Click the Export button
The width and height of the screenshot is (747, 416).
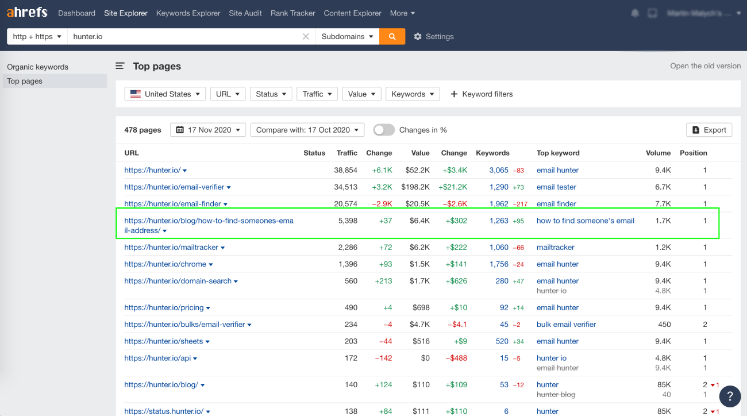click(709, 130)
